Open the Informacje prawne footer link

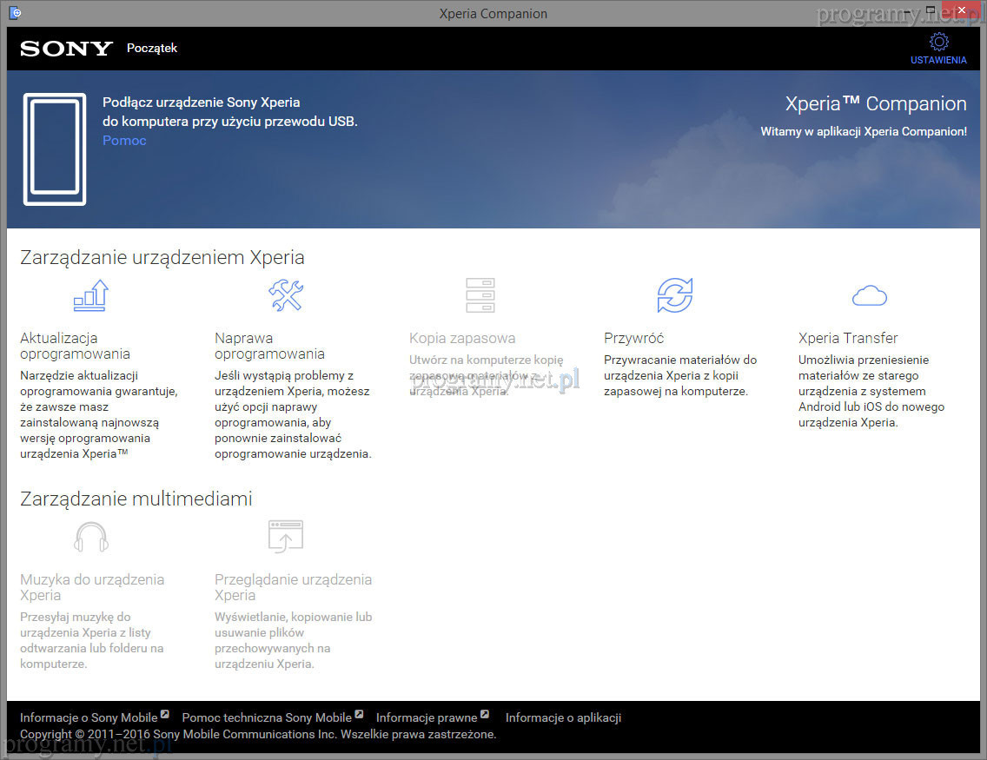click(427, 717)
